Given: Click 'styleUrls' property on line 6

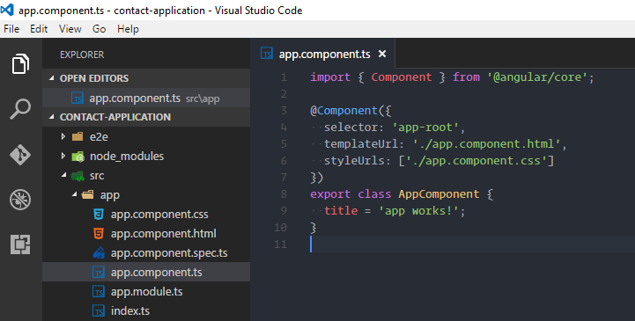Looking at the screenshot, I should [x=354, y=161].
